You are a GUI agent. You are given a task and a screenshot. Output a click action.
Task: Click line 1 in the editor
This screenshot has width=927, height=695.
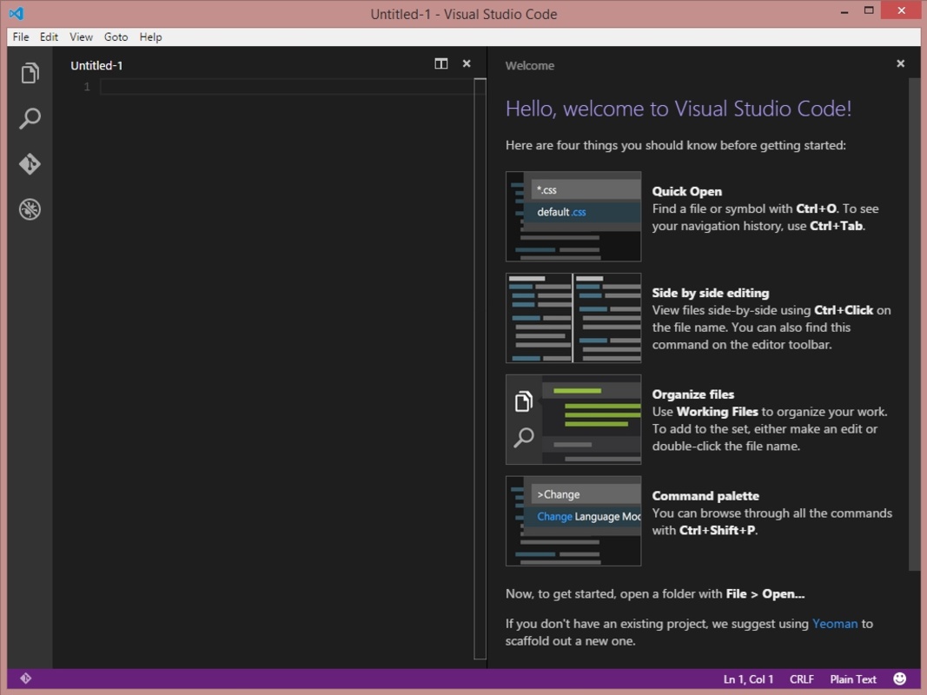[287, 87]
